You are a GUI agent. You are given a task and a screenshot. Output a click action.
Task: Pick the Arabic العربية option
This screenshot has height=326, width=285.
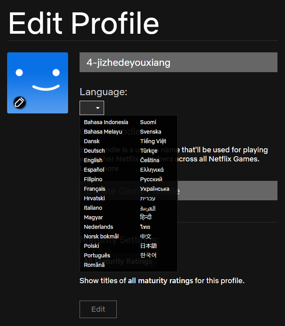148,208
